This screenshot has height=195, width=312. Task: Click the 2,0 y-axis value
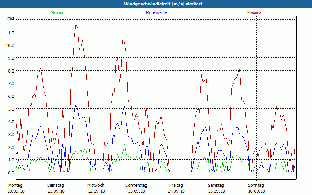(11, 147)
